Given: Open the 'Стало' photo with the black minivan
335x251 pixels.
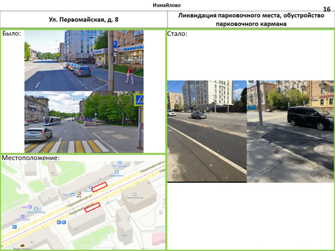Looking at the screenshot, I should coord(290,131).
